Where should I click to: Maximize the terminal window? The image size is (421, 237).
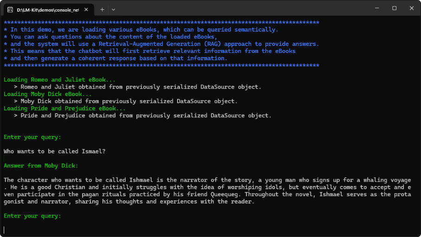(x=394, y=8)
